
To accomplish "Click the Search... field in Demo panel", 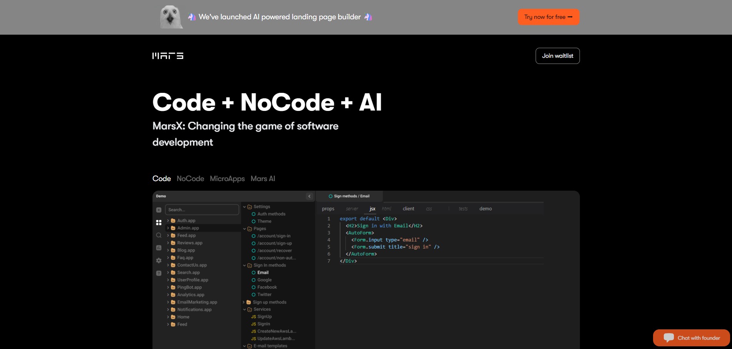I will [x=202, y=210].
